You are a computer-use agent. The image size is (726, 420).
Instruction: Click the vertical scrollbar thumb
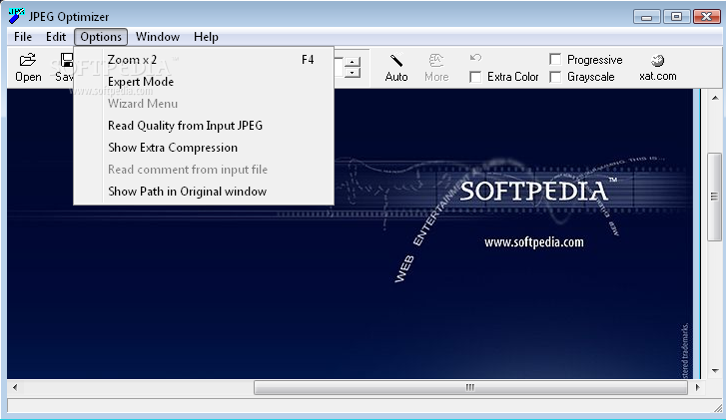coord(715,197)
